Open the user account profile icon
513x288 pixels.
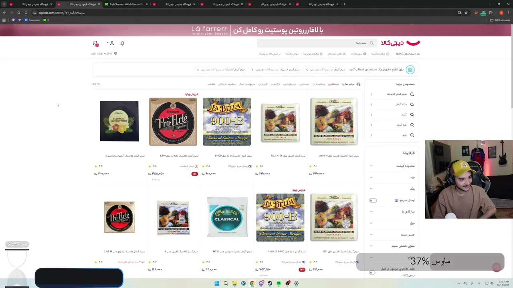[112, 43]
